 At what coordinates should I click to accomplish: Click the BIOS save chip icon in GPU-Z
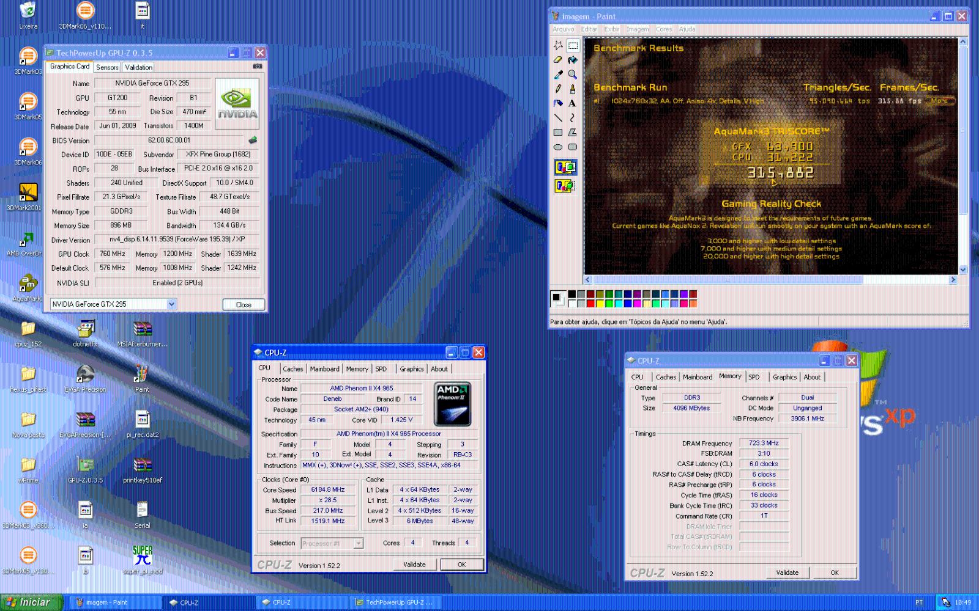click(x=252, y=140)
